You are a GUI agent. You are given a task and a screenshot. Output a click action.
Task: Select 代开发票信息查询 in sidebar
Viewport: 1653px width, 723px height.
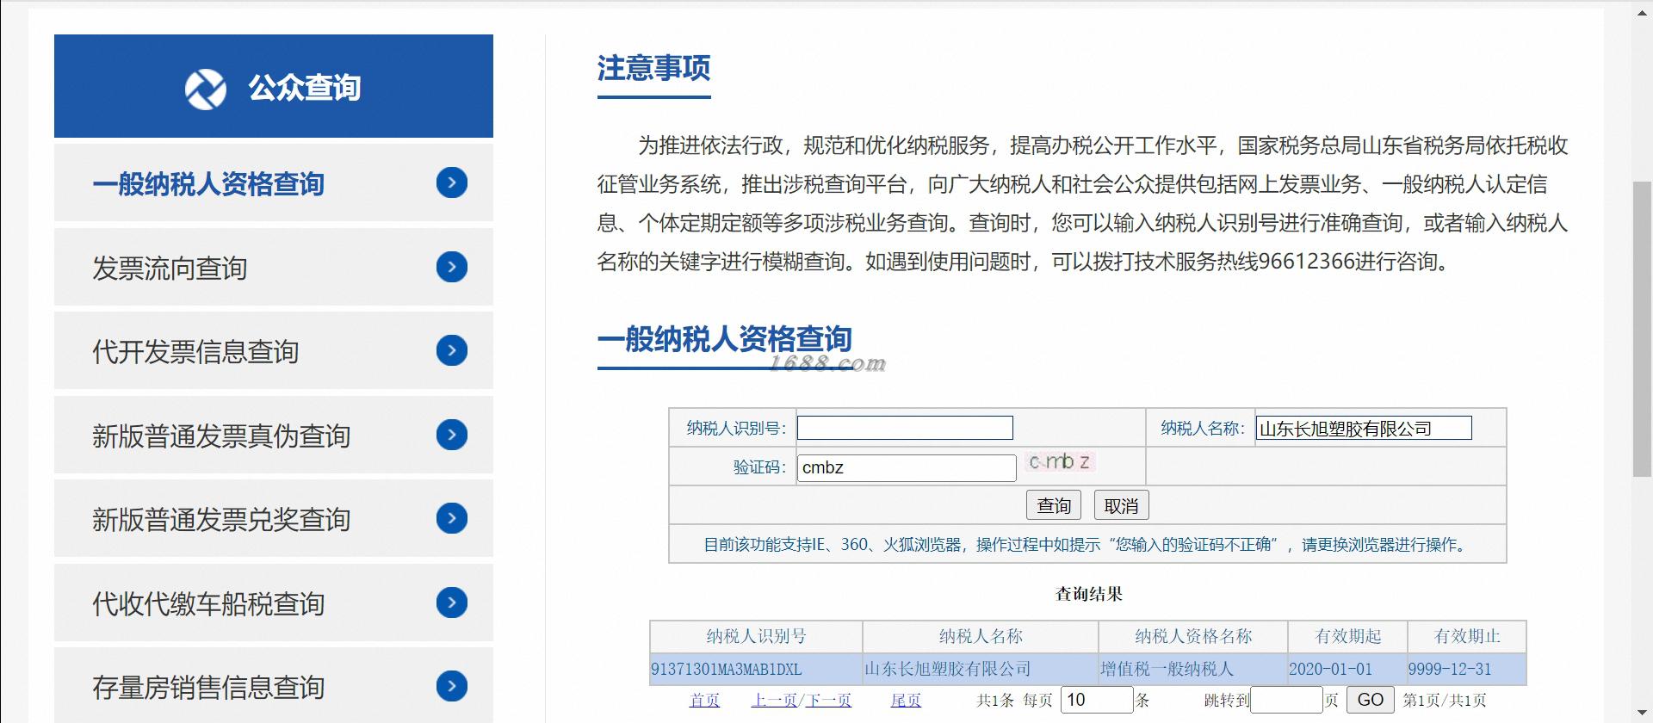tap(274, 350)
